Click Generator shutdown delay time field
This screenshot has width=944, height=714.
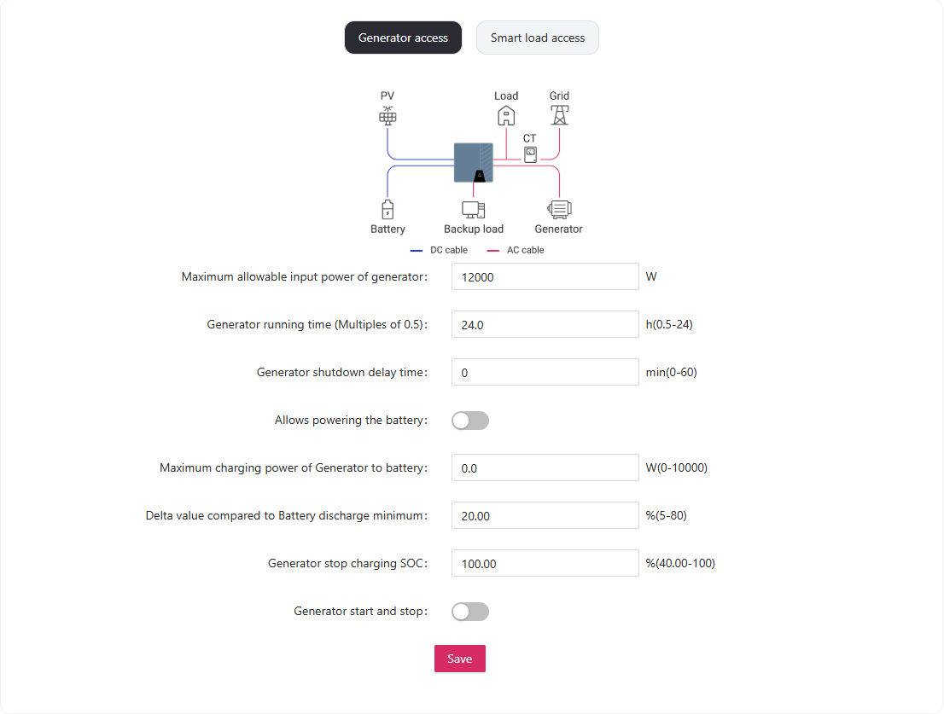click(545, 372)
